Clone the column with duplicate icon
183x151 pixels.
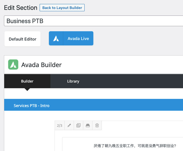[x=78, y=125]
